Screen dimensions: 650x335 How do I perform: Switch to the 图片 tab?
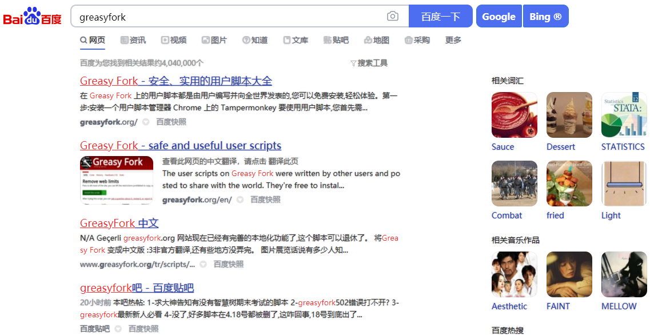pos(214,40)
